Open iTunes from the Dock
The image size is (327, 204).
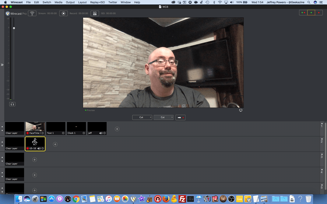click(109, 199)
